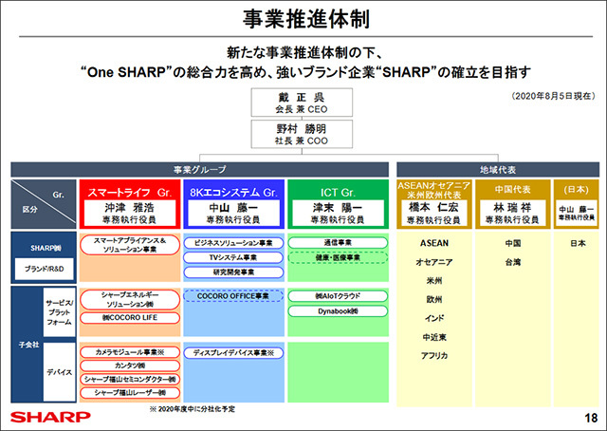Viewport: 607px width, 431px height.
Task: Click the subtitle line about One SHARP
Action: pos(305,72)
